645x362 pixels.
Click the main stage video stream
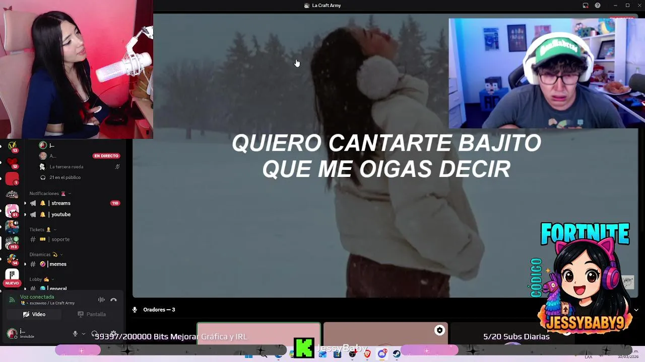coord(385,156)
